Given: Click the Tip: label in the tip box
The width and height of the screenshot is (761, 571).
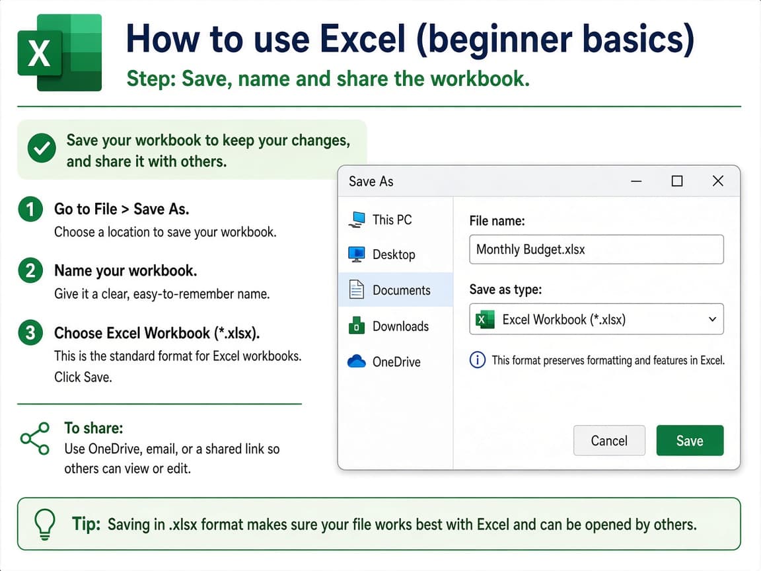Looking at the screenshot, I should pyautogui.click(x=86, y=524).
